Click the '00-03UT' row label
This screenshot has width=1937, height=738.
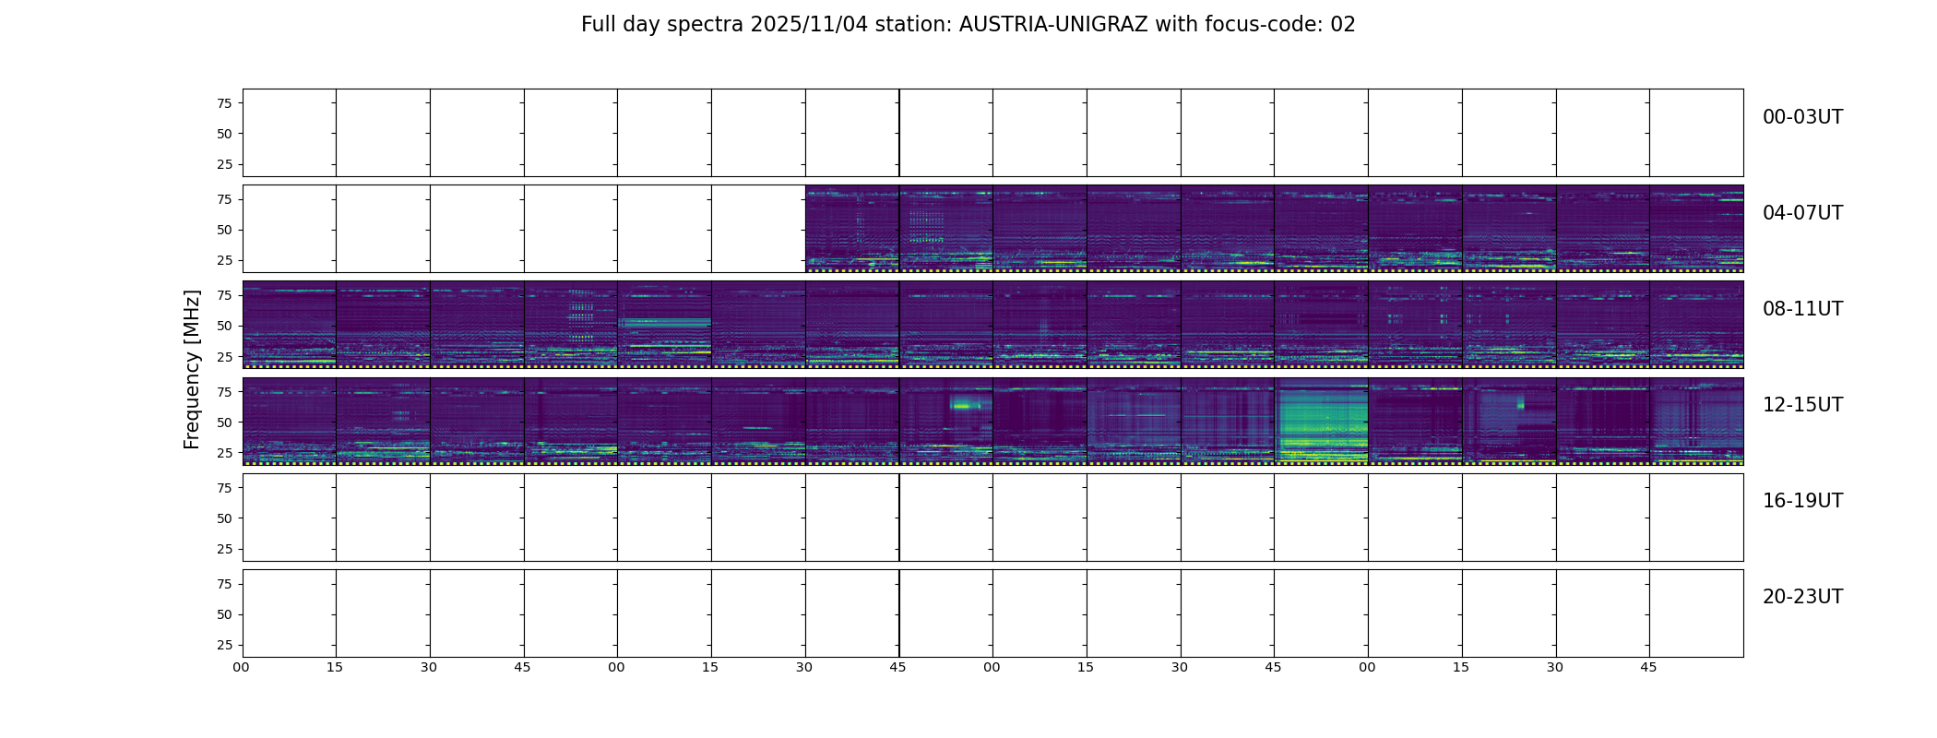pyautogui.click(x=1802, y=117)
